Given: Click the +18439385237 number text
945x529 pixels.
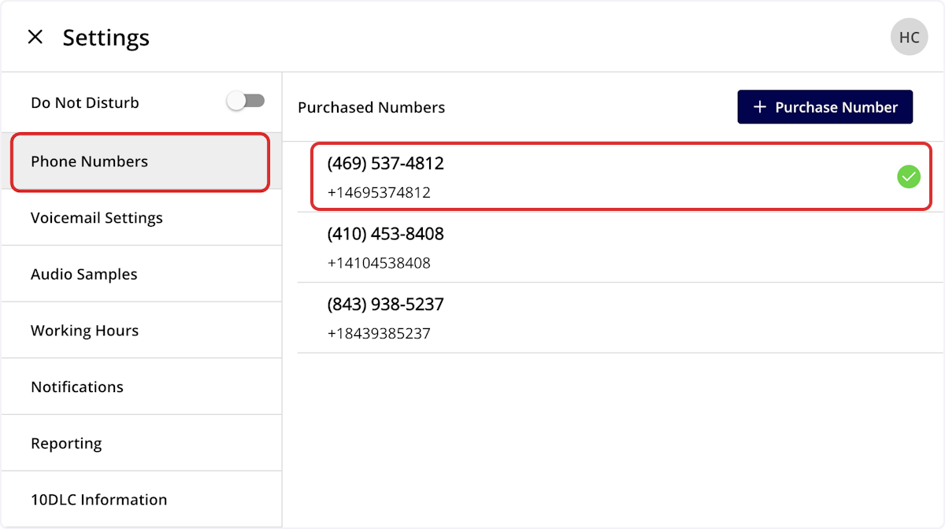Looking at the screenshot, I should pyautogui.click(x=379, y=334).
